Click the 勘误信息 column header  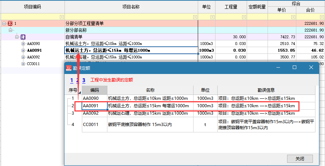[x=266, y=90]
